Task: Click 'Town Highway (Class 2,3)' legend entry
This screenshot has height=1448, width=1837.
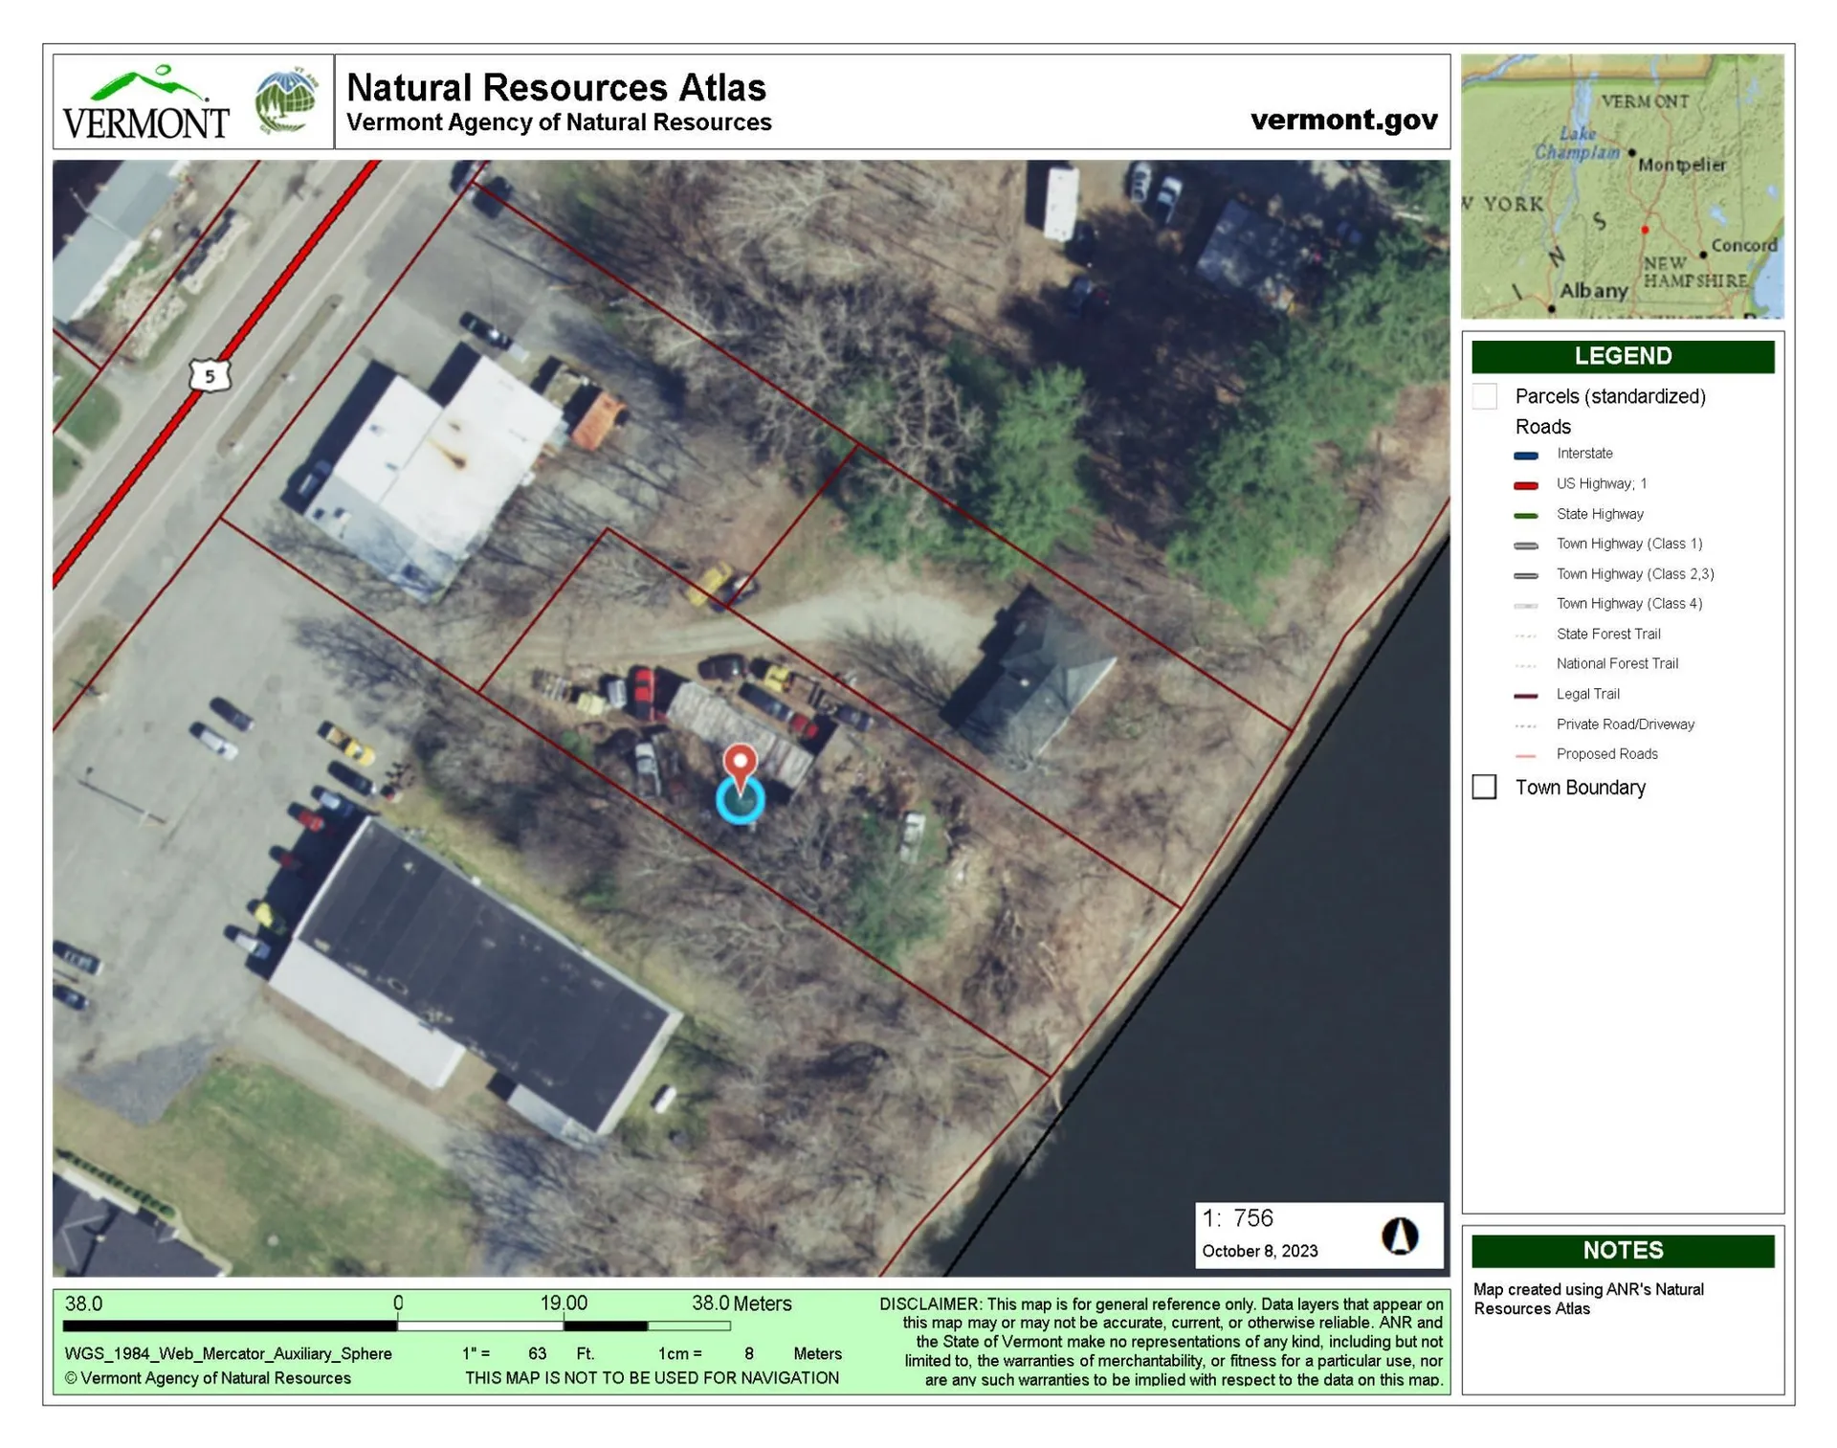Action: pyautogui.click(x=1634, y=574)
